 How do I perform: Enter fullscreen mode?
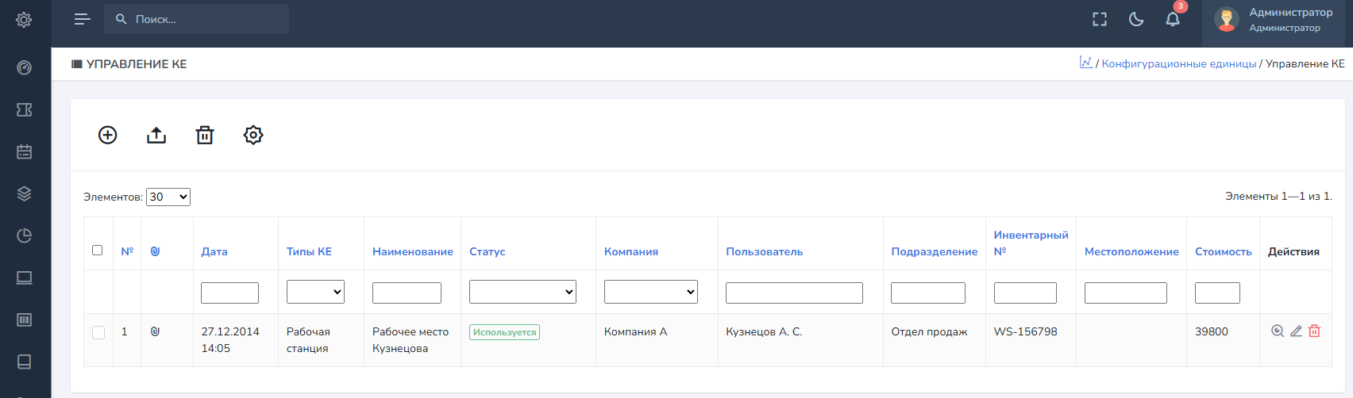coord(1100,19)
